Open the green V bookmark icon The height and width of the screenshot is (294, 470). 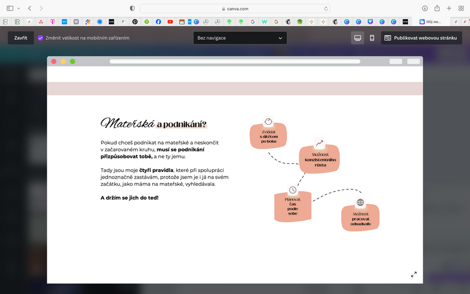click(x=146, y=22)
